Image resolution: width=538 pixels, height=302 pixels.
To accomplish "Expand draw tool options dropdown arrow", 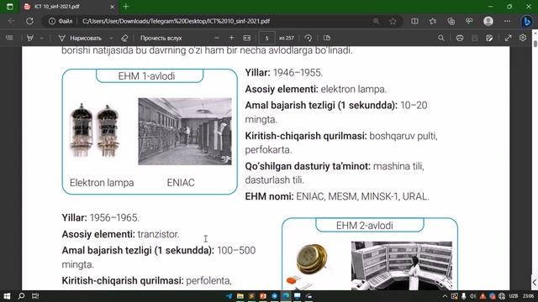I will pyautogui.click(x=111, y=38).
